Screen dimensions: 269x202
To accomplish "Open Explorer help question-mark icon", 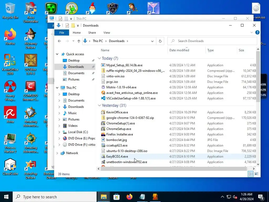I will (x=257, y=32).
